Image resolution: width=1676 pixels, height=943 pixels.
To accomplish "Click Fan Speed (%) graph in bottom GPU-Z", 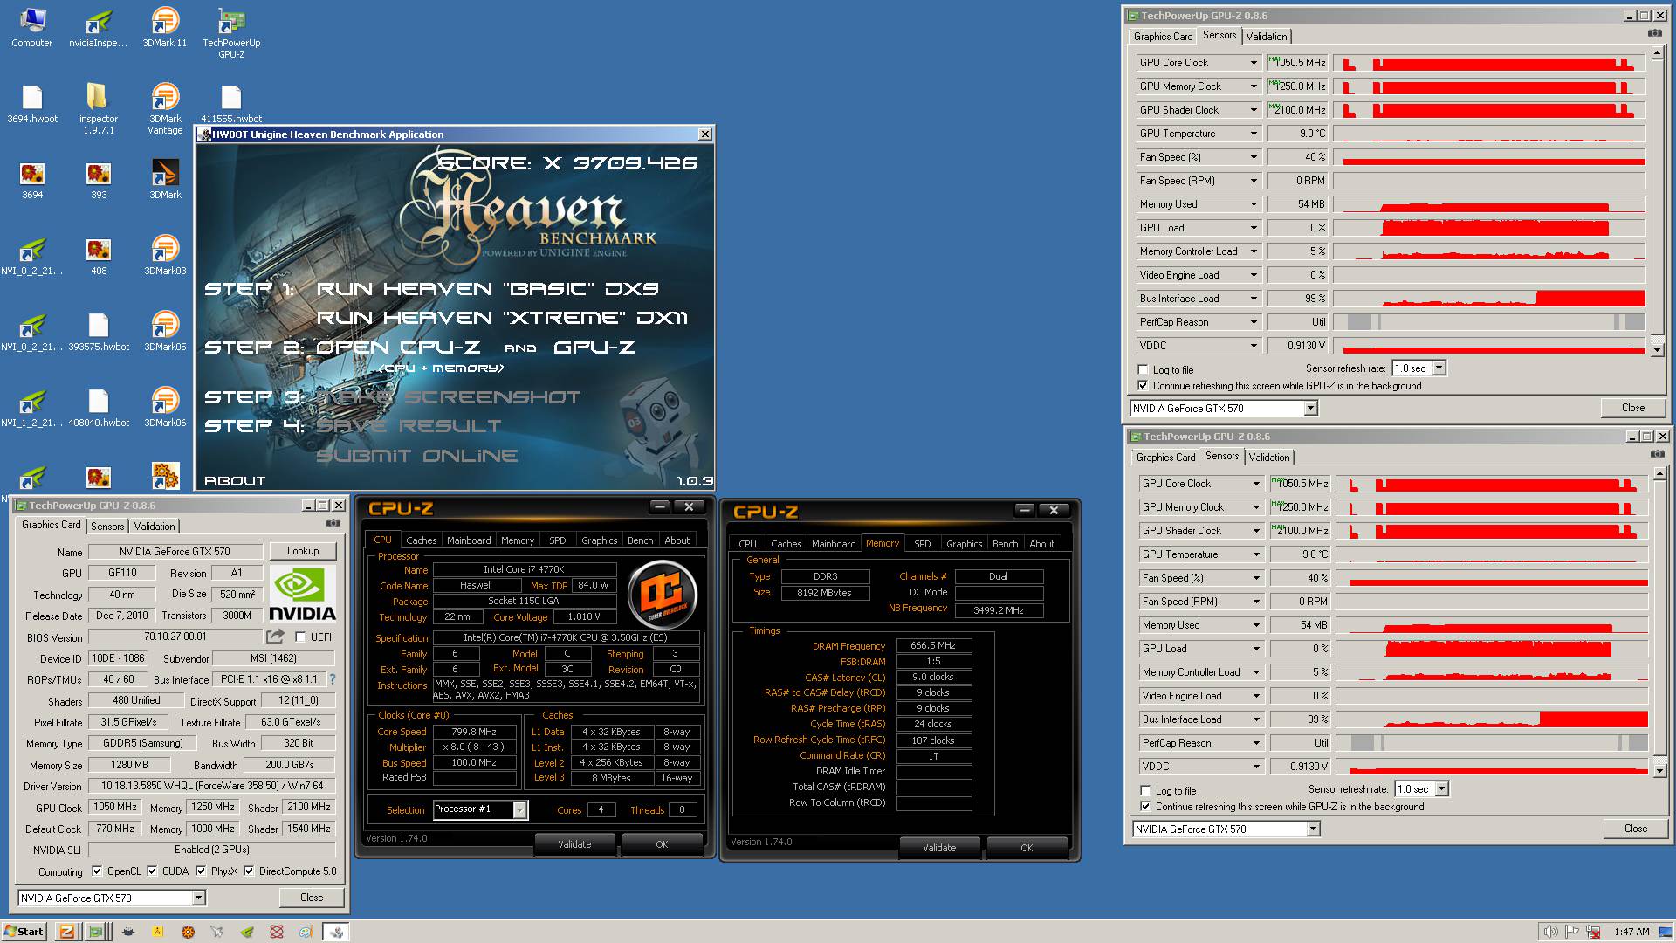I will (1492, 578).
